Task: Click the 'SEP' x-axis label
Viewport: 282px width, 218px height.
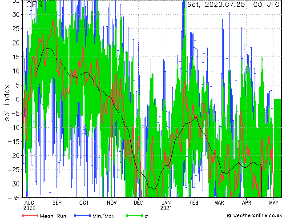Action: pos(57,203)
